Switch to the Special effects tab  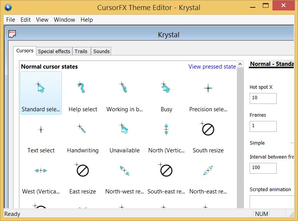pyautogui.click(x=54, y=52)
